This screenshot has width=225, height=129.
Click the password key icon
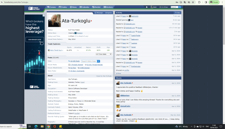pyautogui.click(x=177, y=2)
